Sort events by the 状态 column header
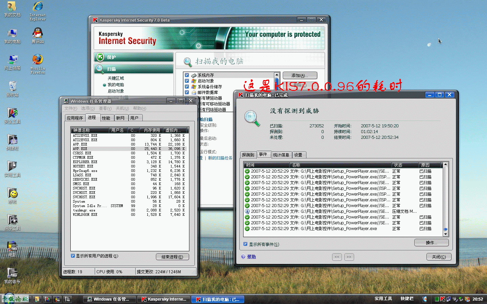 coord(404,165)
